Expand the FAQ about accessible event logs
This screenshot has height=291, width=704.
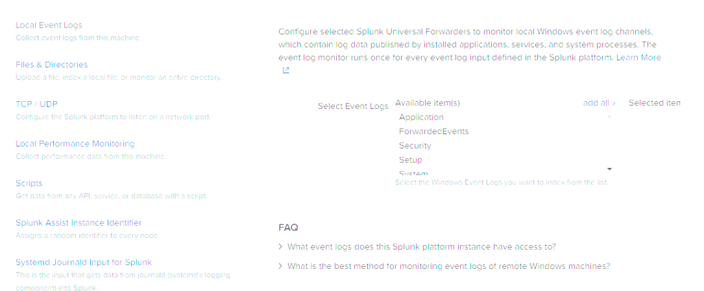click(x=421, y=246)
